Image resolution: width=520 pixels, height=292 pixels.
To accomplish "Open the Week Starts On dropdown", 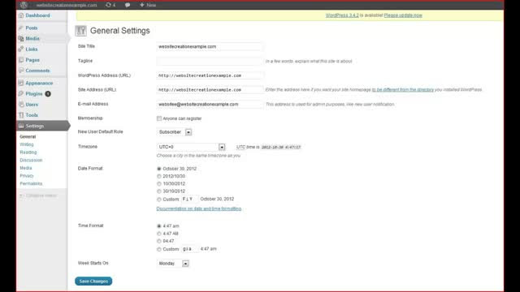I will click(173, 264).
